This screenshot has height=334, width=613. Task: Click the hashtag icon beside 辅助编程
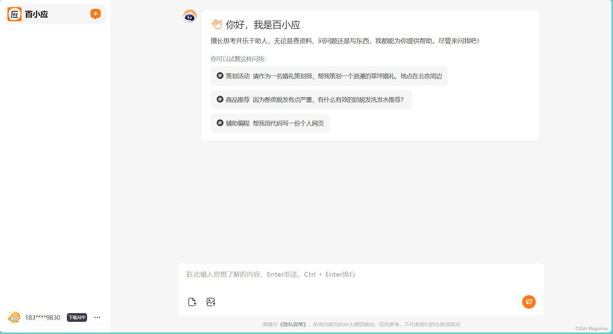coord(220,123)
